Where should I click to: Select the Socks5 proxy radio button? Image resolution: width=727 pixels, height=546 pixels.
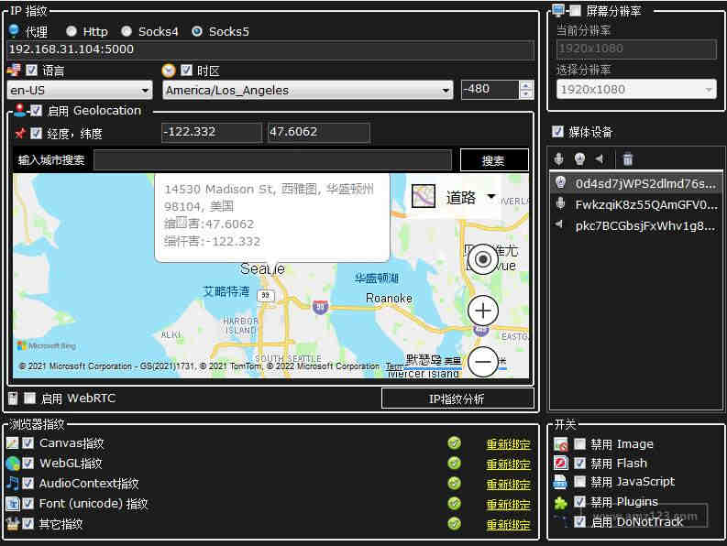coord(197,31)
